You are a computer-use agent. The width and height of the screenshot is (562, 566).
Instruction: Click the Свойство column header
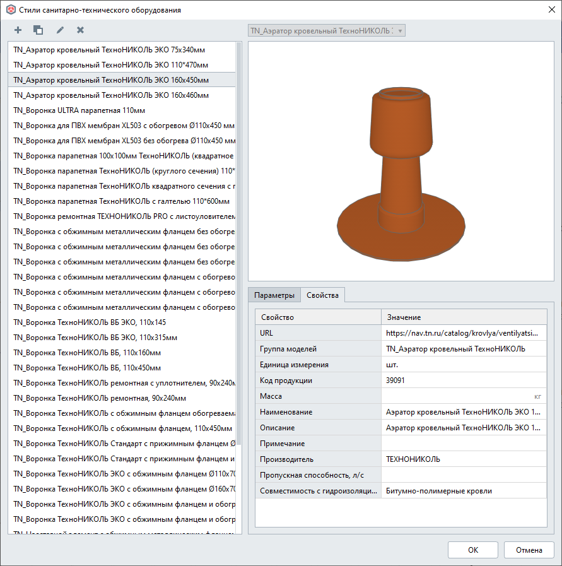(x=318, y=317)
